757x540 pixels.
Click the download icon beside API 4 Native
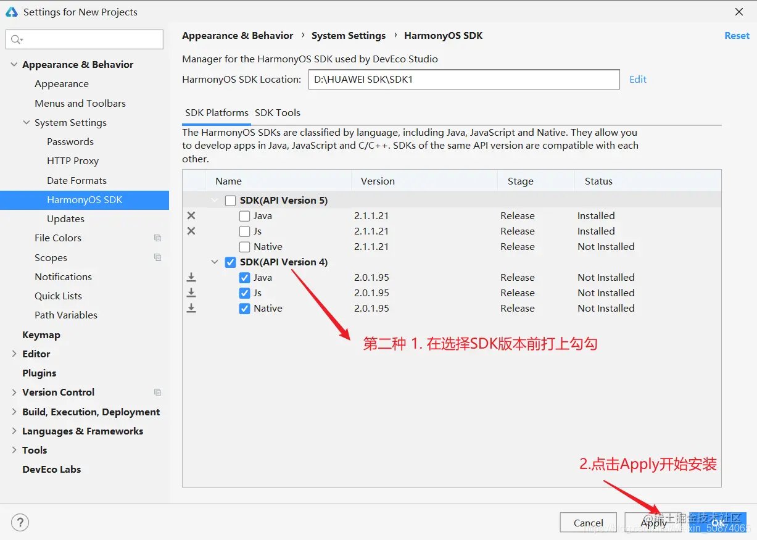click(x=191, y=308)
